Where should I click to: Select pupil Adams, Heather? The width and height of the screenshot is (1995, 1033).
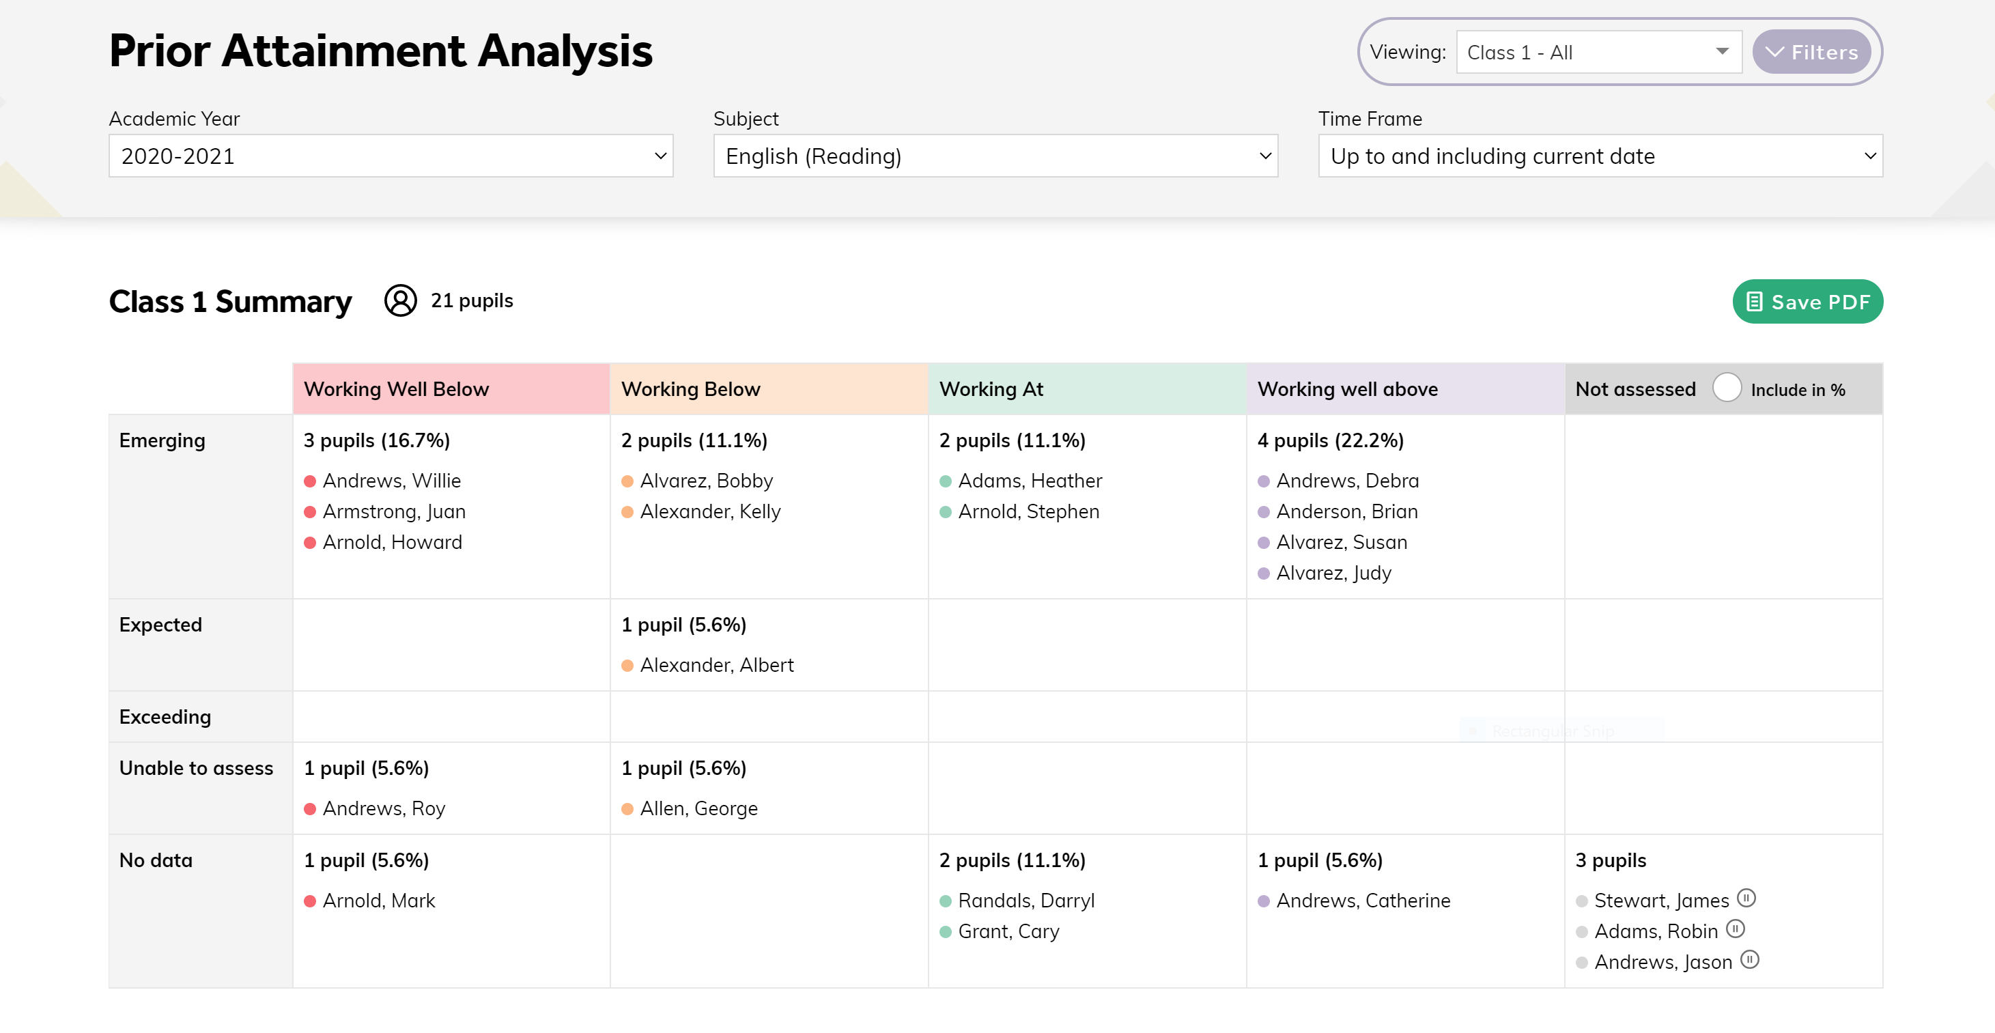coord(1030,480)
